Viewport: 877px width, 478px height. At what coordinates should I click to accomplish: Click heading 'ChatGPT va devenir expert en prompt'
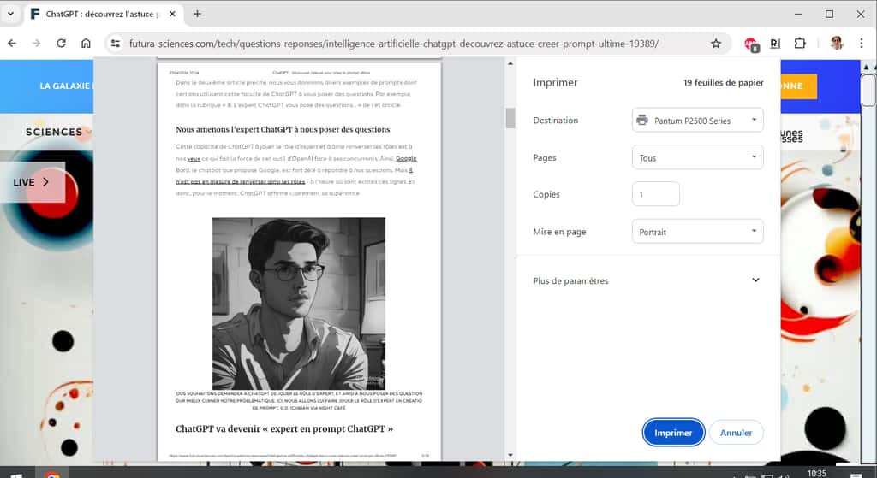tap(284, 429)
